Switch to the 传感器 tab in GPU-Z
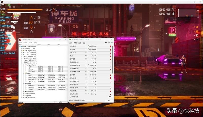 [75, 43]
